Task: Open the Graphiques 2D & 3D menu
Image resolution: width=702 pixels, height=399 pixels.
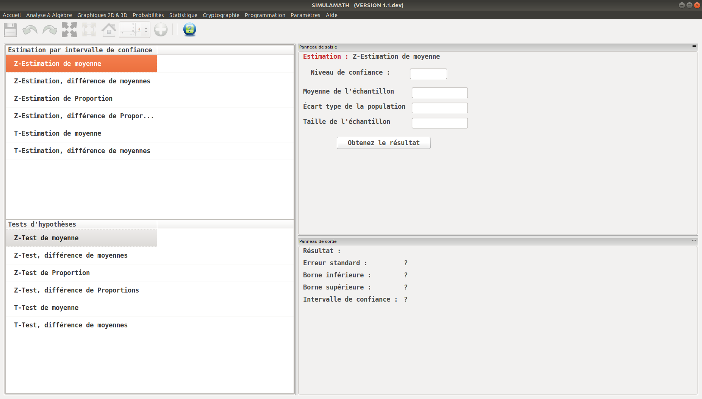Action: (x=102, y=15)
